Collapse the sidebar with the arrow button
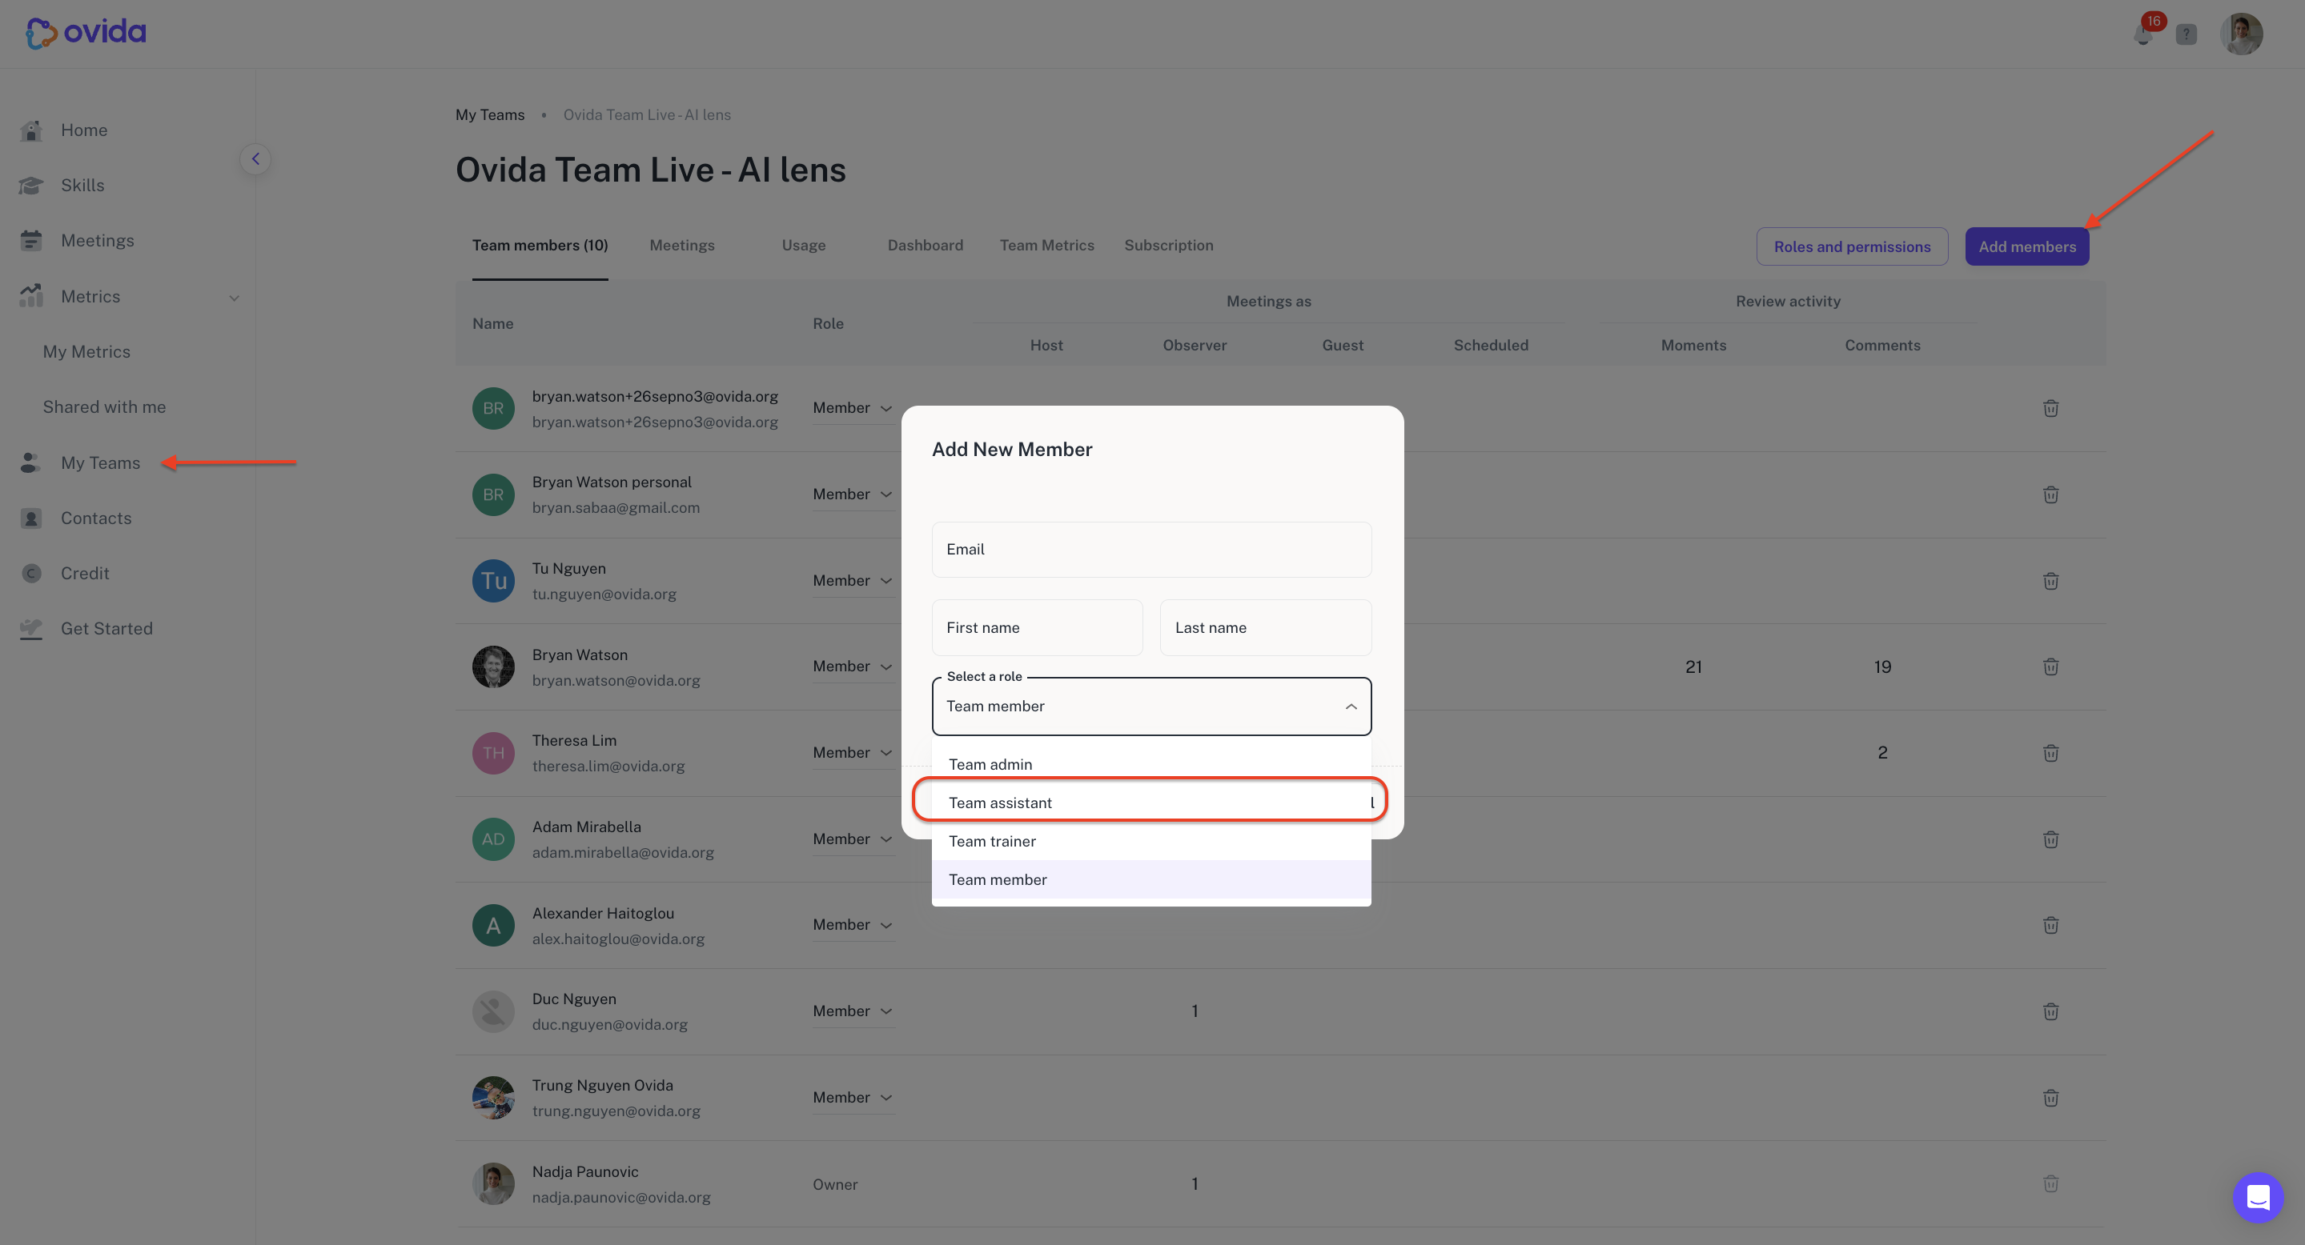This screenshot has height=1245, width=2305. click(255, 159)
